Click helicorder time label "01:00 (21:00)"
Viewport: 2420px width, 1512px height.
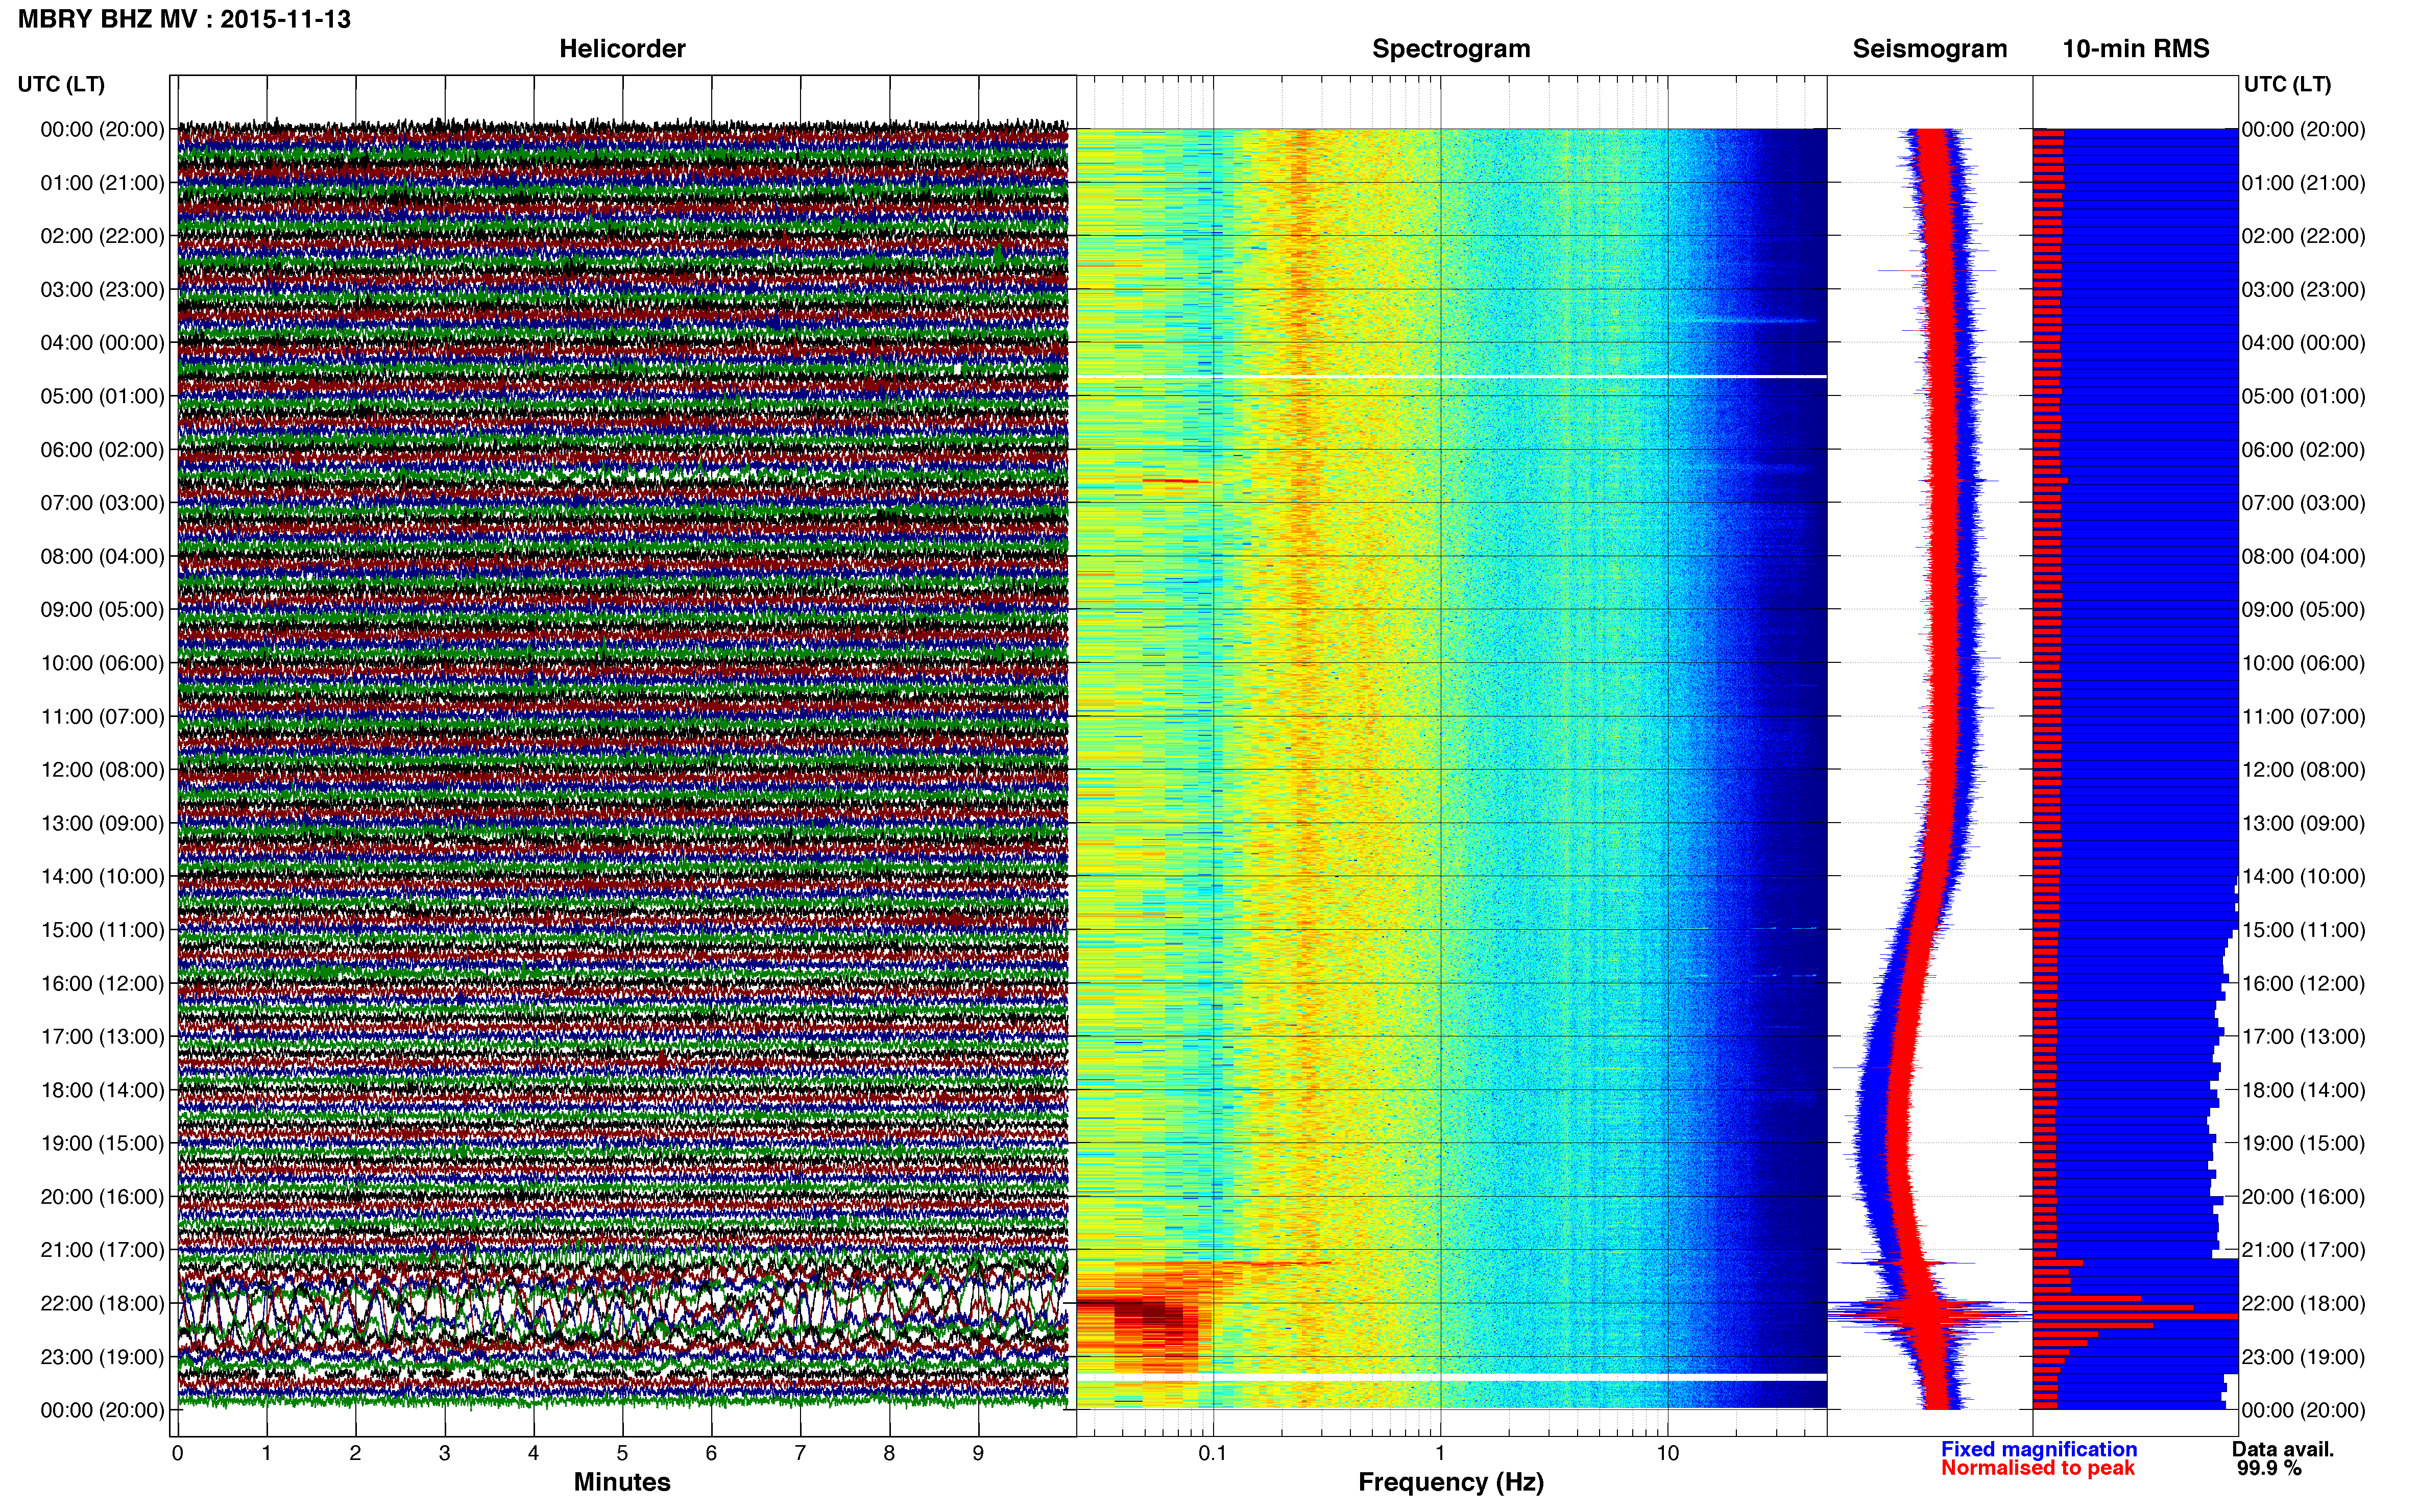click(x=102, y=183)
